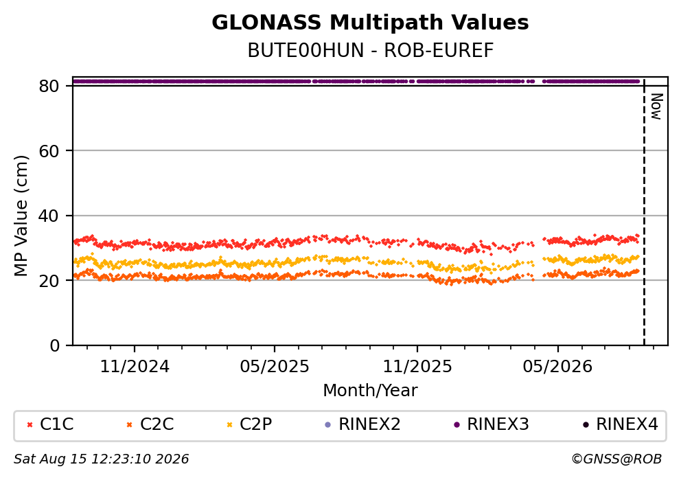Image resolution: width=681 pixels, height=480 pixels.
Task: Click the 'Now' dashed line label
Action: click(656, 106)
